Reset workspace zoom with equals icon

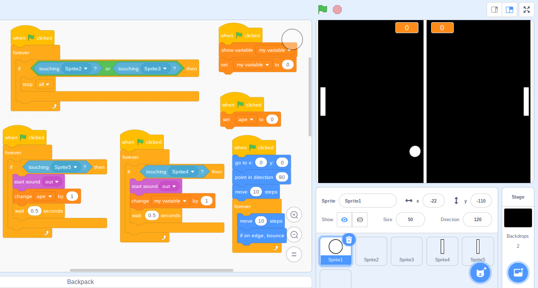[294, 254]
